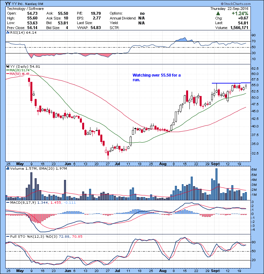Viewport: 264px width, 274px height.
Task: Click the Technology / Software sector label
Action: [22, 9]
